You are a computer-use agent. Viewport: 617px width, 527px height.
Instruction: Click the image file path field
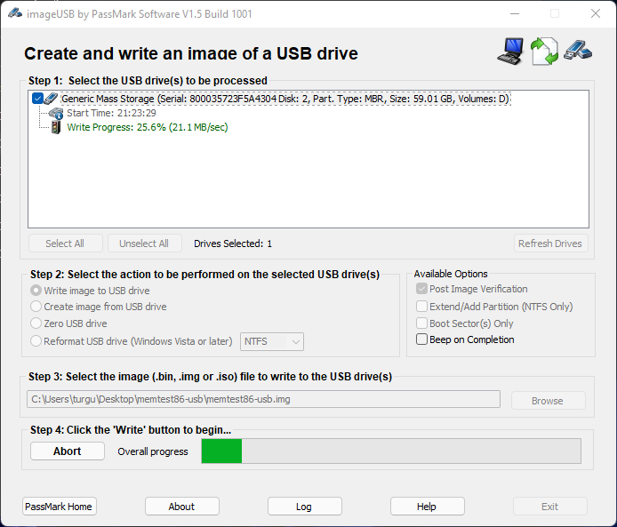(x=263, y=400)
